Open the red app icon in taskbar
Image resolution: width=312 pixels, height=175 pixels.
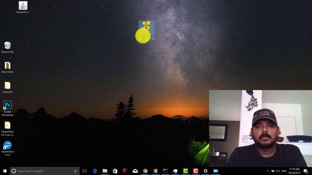click(x=125, y=171)
